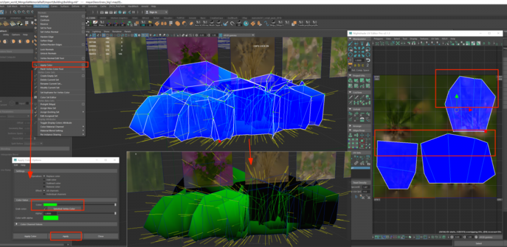Screen dimensions: 507x247
Task: Open Prelight (Maya) option box
Action: tap(83, 104)
